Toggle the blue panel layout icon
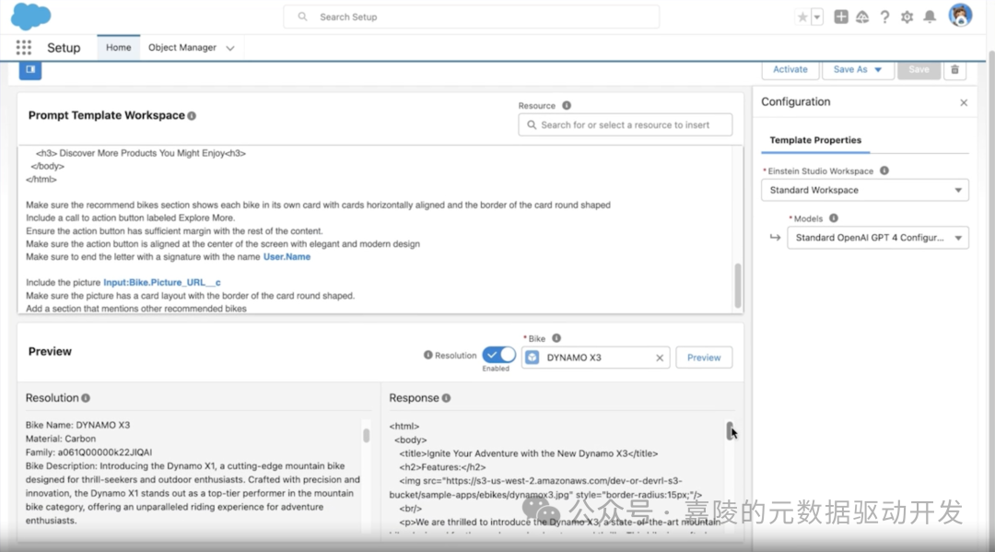This screenshot has height=552, width=995. [x=30, y=69]
